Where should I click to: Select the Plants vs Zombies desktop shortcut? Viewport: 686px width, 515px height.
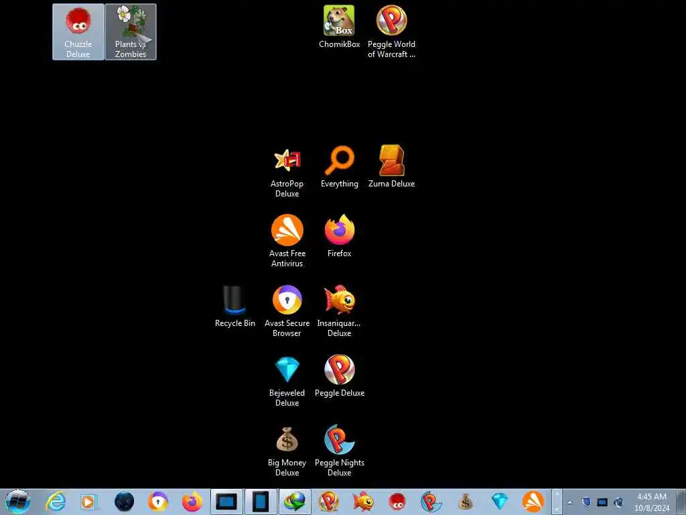click(131, 32)
